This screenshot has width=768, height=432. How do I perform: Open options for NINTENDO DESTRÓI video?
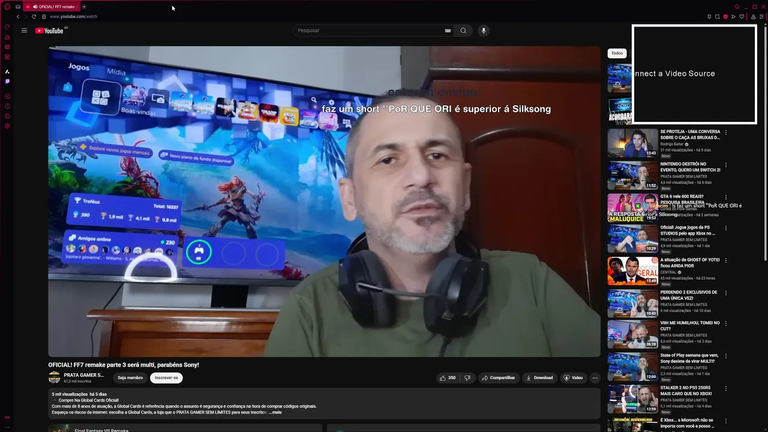[x=726, y=164]
